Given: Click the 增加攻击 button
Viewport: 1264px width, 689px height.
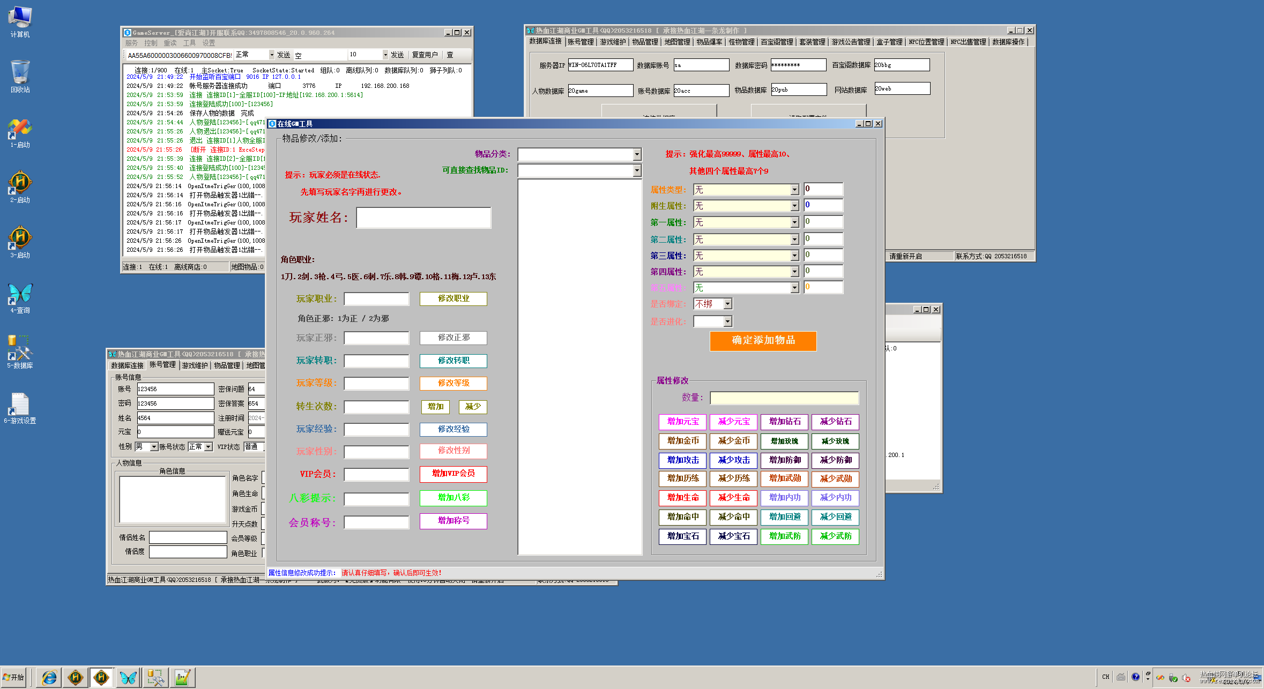Looking at the screenshot, I should (682, 461).
